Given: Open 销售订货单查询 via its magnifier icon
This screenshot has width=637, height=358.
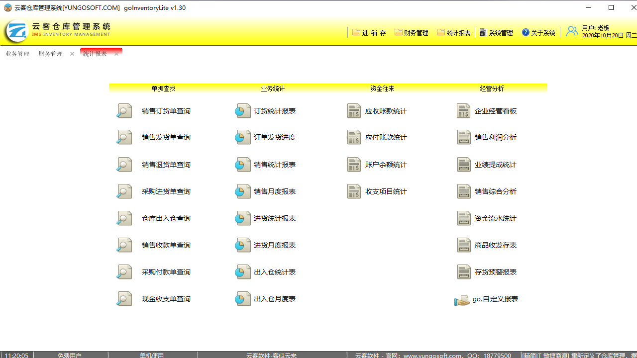Looking at the screenshot, I should [x=124, y=110].
